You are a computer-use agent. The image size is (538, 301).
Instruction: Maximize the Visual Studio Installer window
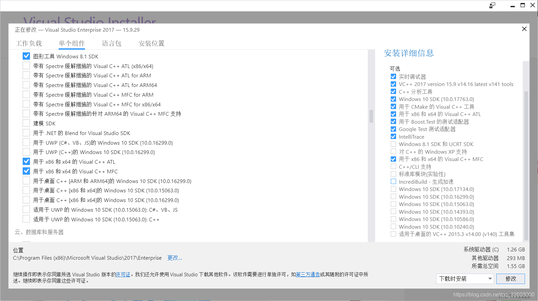point(523,5)
